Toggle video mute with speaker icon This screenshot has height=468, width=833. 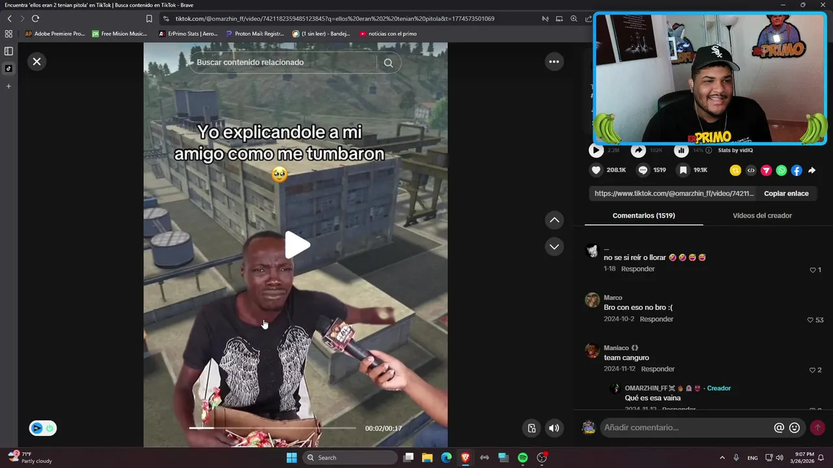554,428
